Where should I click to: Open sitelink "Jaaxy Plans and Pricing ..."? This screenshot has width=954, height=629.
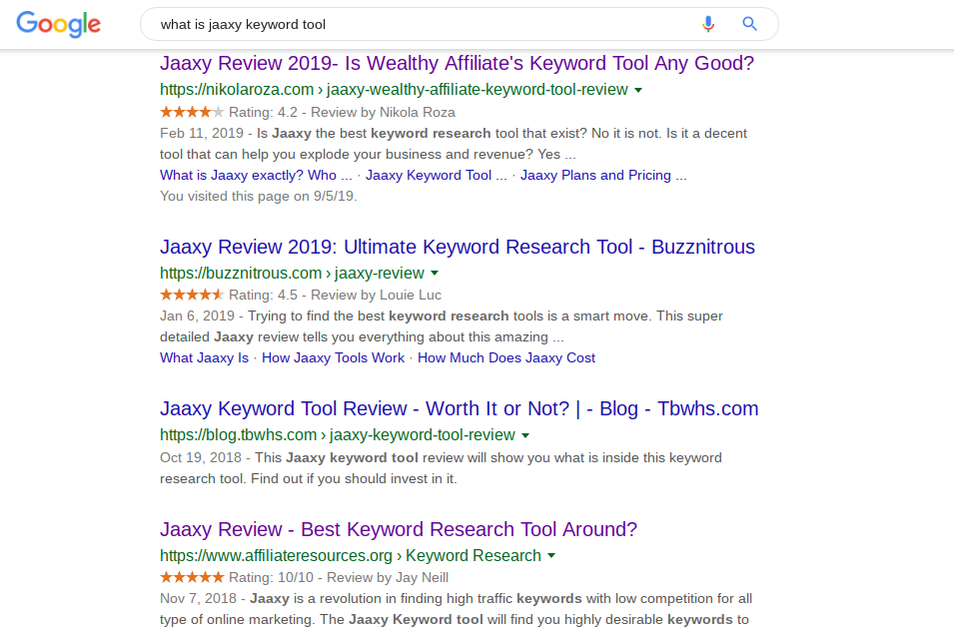coord(603,175)
